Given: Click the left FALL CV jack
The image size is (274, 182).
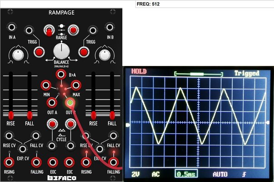Looking at the screenshot, I should 36,136.
